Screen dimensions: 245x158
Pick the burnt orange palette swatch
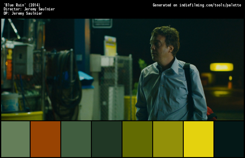point(45,139)
